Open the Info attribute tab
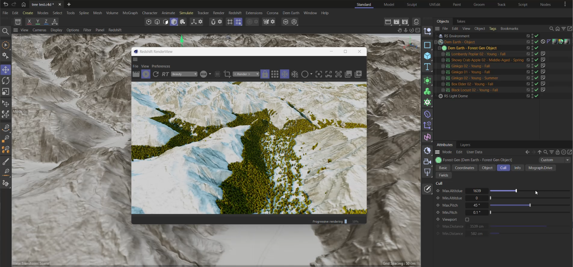Viewport: 573px width, 267px height. point(517,168)
